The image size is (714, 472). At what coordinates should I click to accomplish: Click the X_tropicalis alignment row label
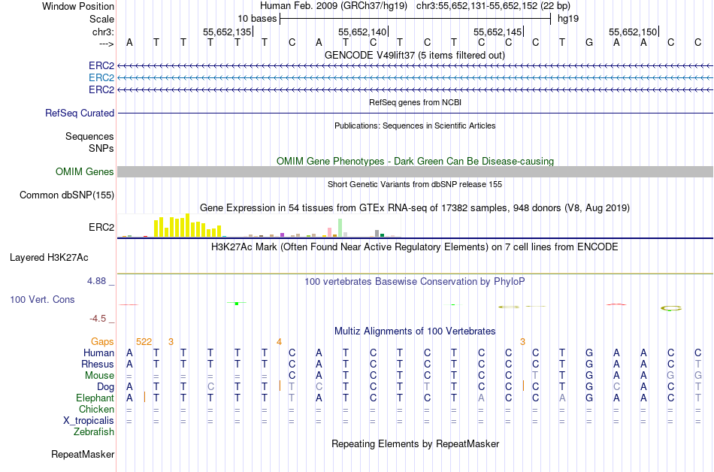pos(89,421)
